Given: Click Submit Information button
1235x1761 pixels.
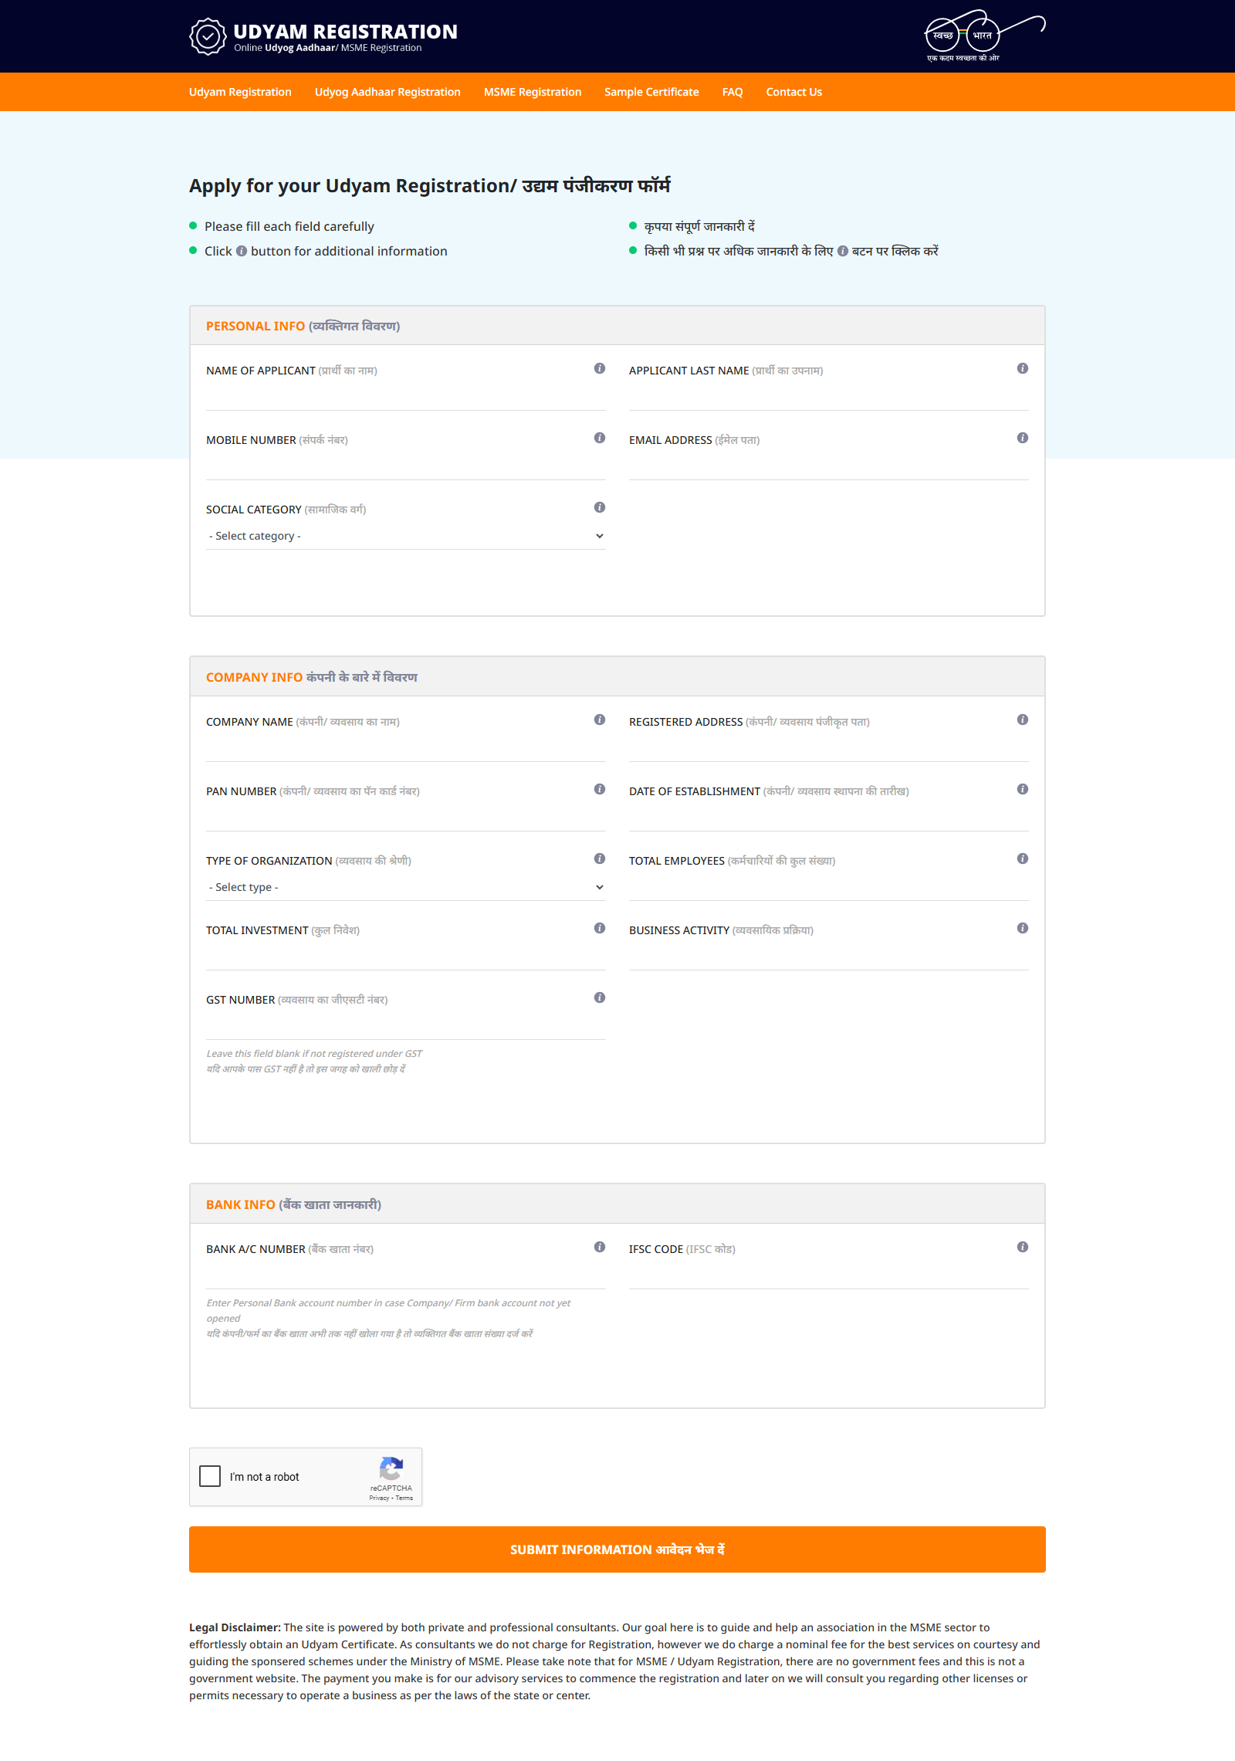Looking at the screenshot, I should (x=617, y=1549).
